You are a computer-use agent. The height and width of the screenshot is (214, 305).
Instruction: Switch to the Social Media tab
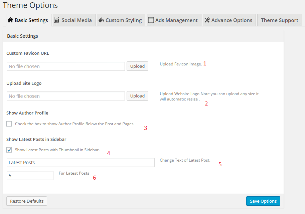[77, 20]
